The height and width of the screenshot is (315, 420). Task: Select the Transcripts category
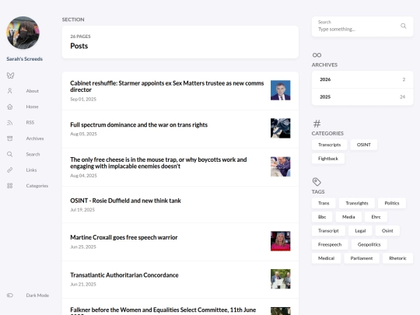click(329, 145)
